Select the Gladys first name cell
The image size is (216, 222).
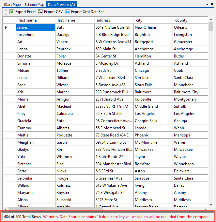tap(36, 150)
